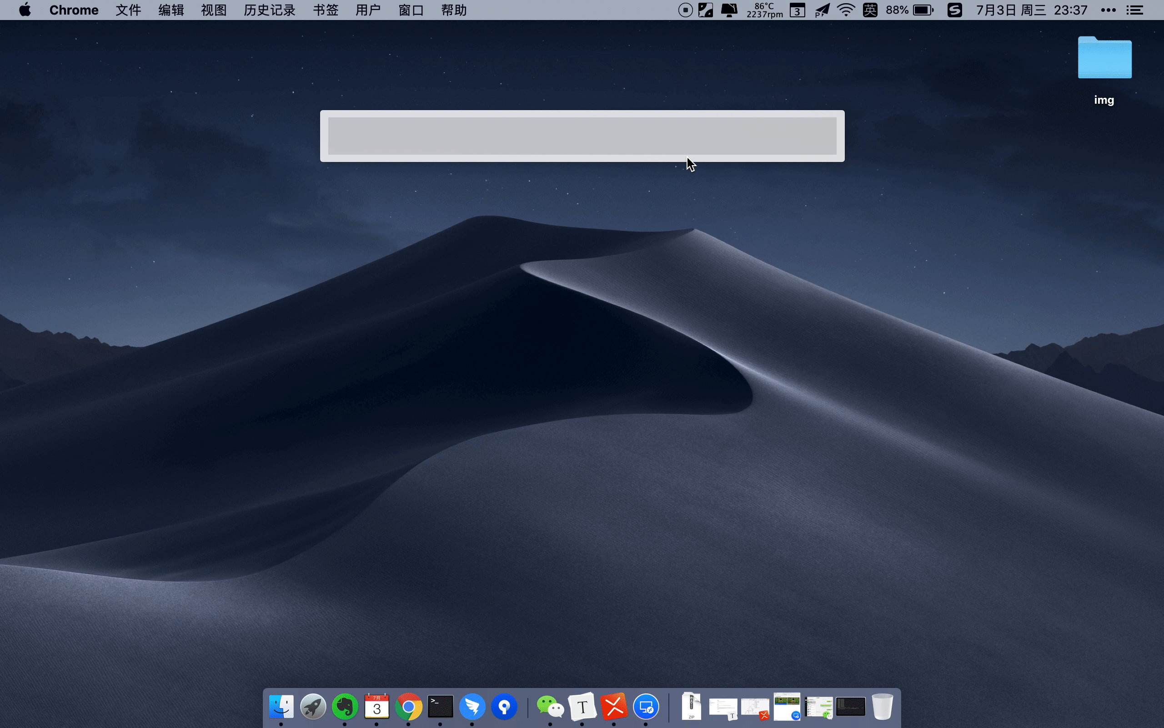Open the Calendar app in dock

pyautogui.click(x=376, y=707)
